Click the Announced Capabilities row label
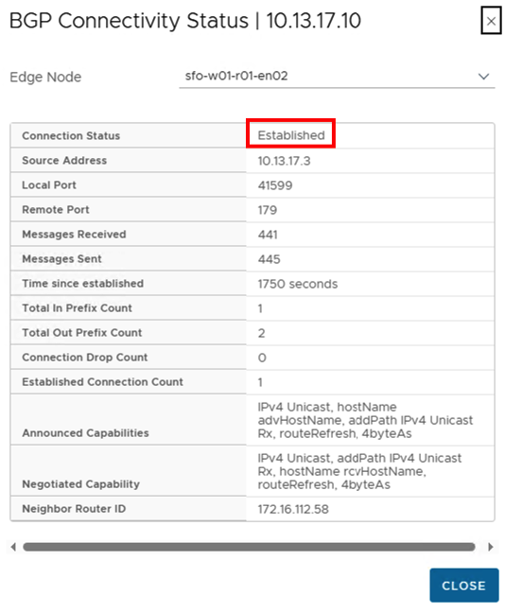Screen dimensions: 522x613 [85, 432]
